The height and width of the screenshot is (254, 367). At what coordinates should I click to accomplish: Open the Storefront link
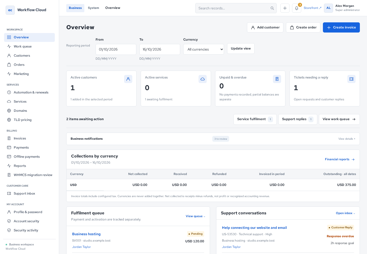pyautogui.click(x=312, y=8)
